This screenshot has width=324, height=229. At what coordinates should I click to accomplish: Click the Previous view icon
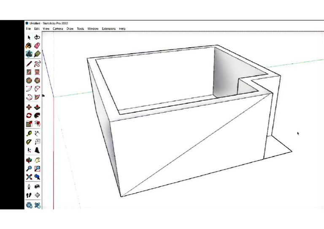(x=37, y=177)
